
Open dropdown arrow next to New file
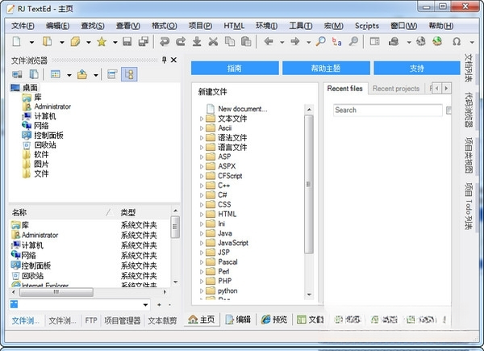pos(31,42)
